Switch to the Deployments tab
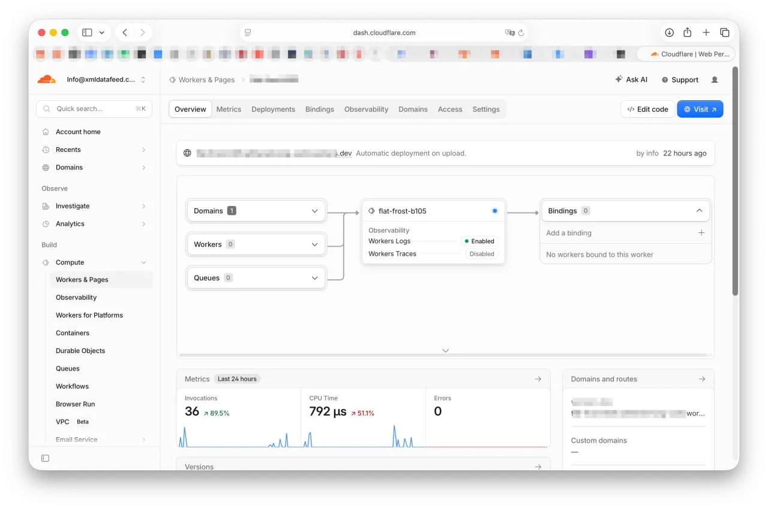 (x=273, y=109)
